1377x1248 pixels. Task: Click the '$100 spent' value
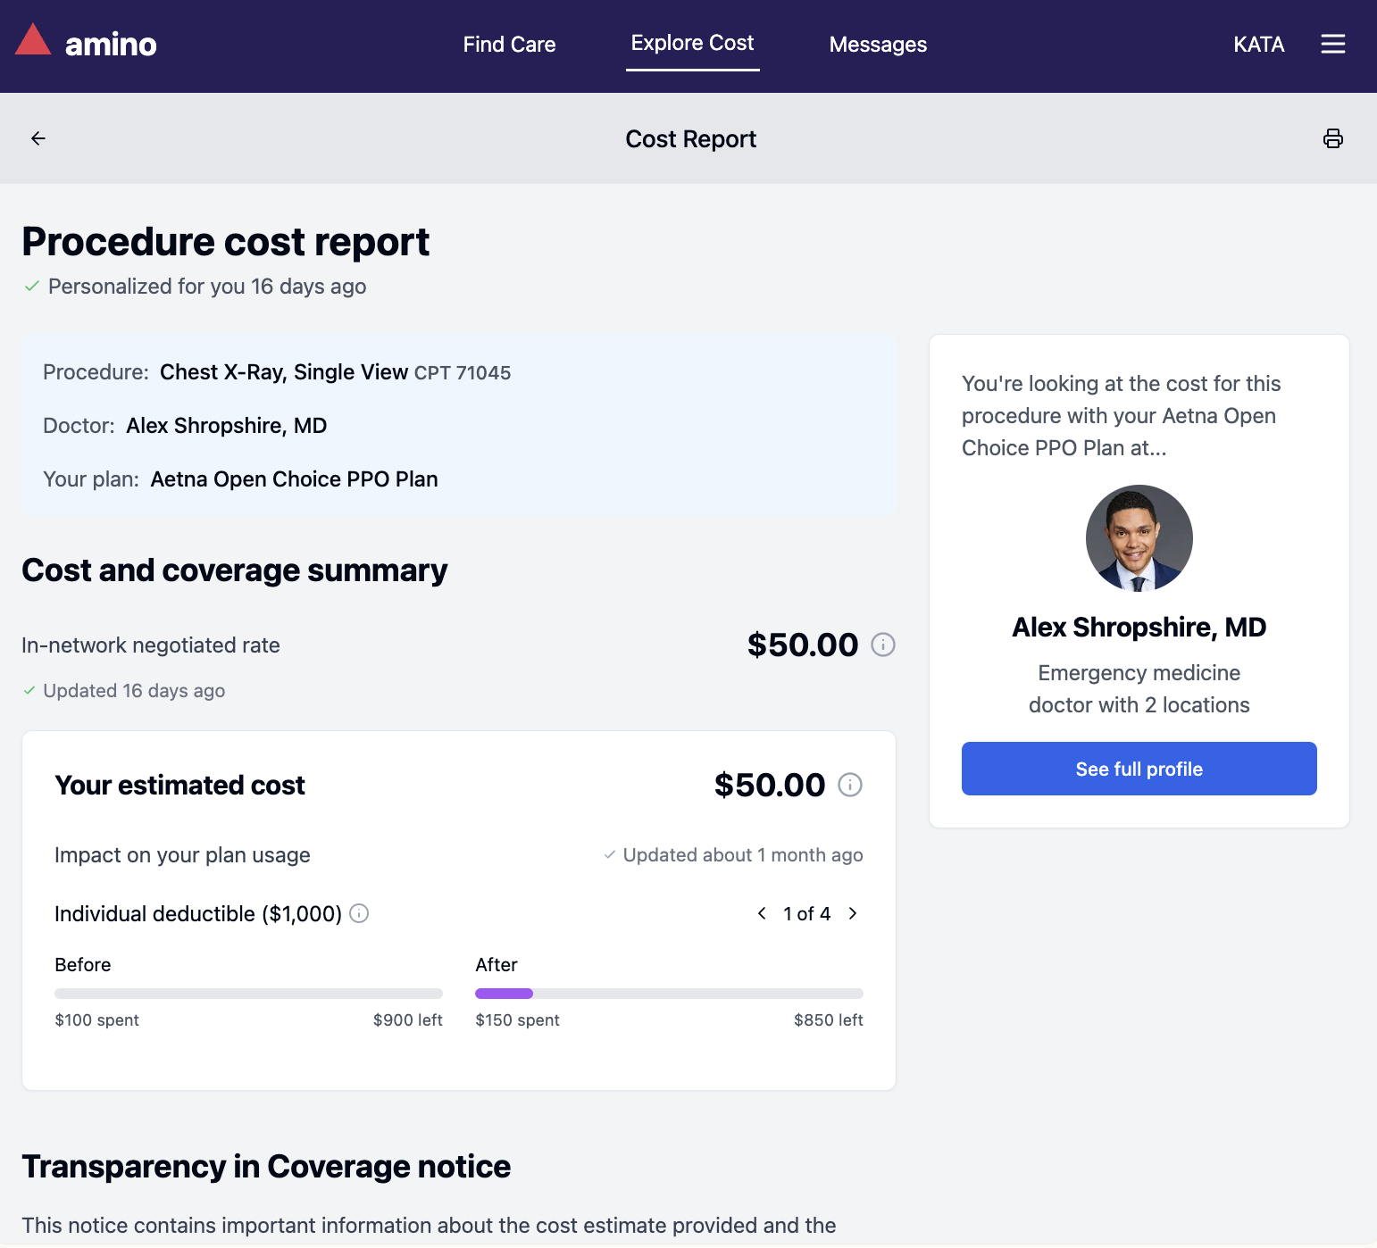96,1020
